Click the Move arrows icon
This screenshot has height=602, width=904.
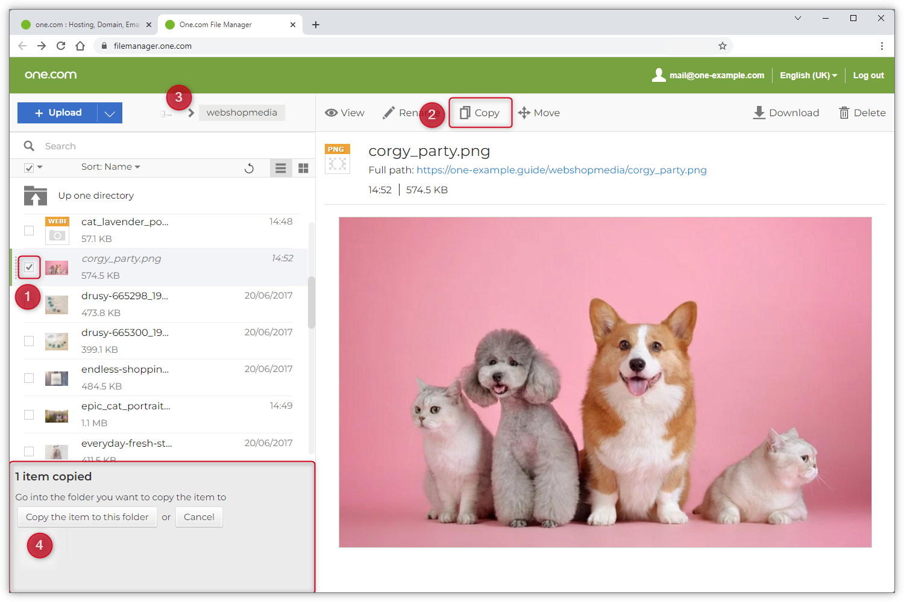[x=524, y=113]
